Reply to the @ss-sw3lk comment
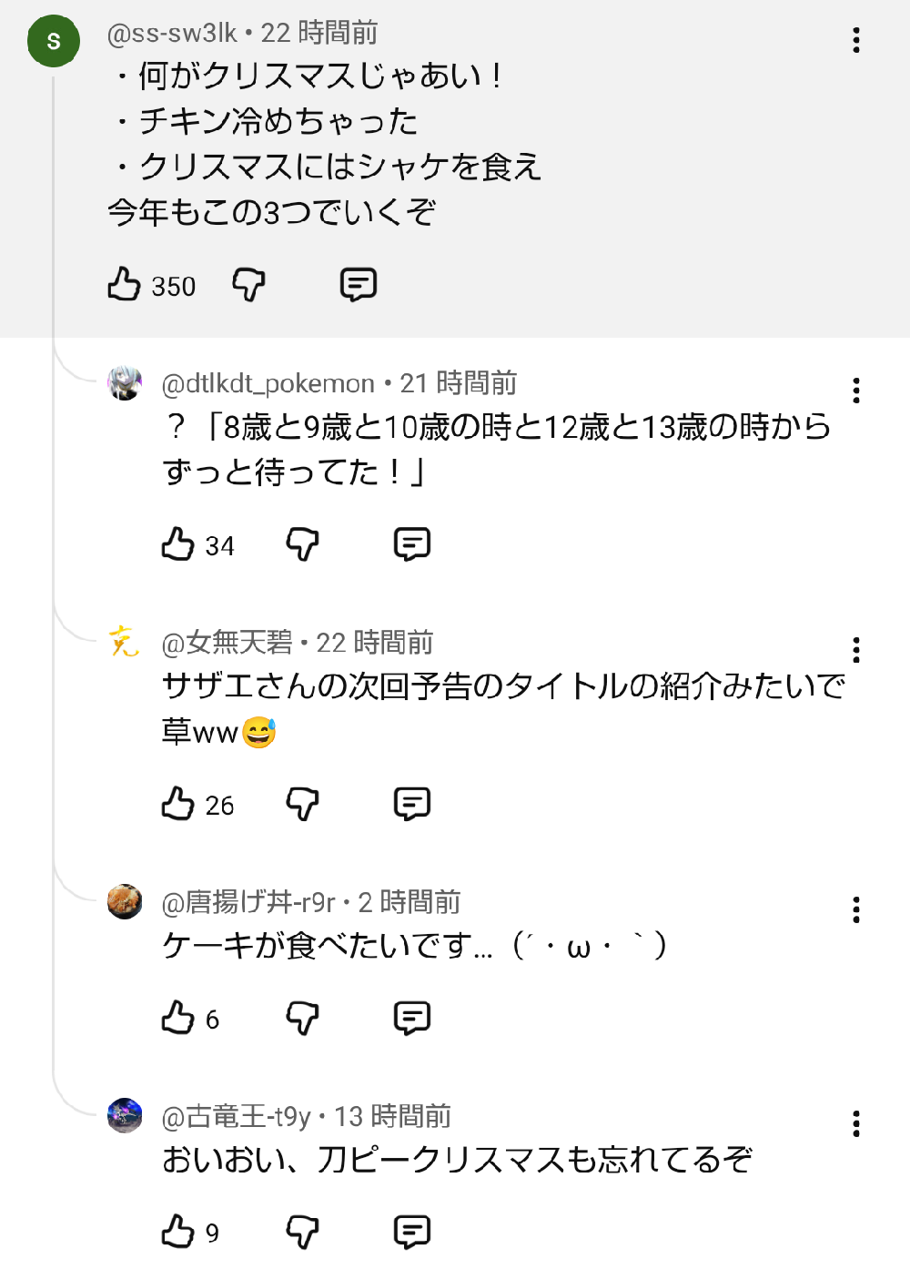 click(359, 285)
